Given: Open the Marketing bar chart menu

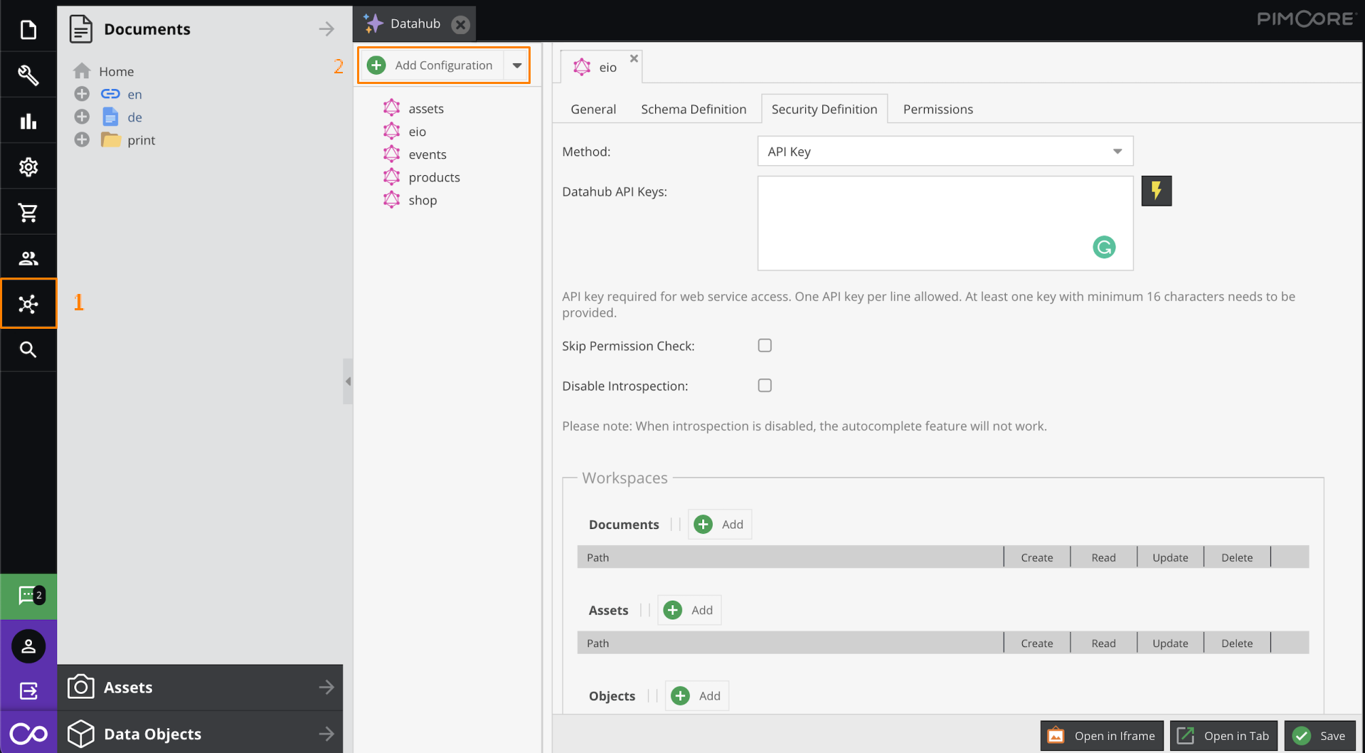Looking at the screenshot, I should 28,121.
